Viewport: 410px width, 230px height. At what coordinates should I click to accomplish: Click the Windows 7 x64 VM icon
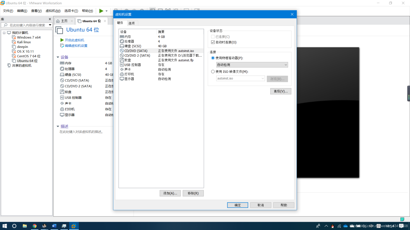click(x=14, y=37)
